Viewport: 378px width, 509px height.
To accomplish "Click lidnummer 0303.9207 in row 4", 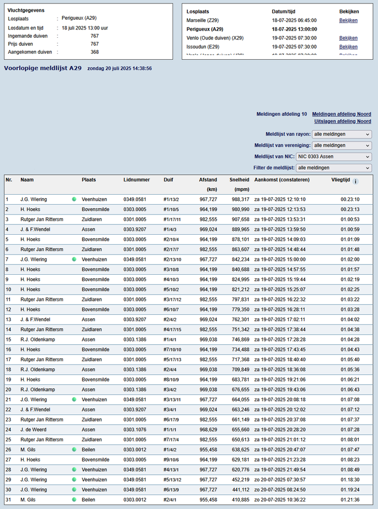I will tap(135, 230).
